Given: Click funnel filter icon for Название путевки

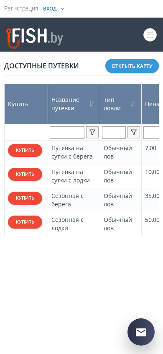Looking at the screenshot, I should coord(92,132).
